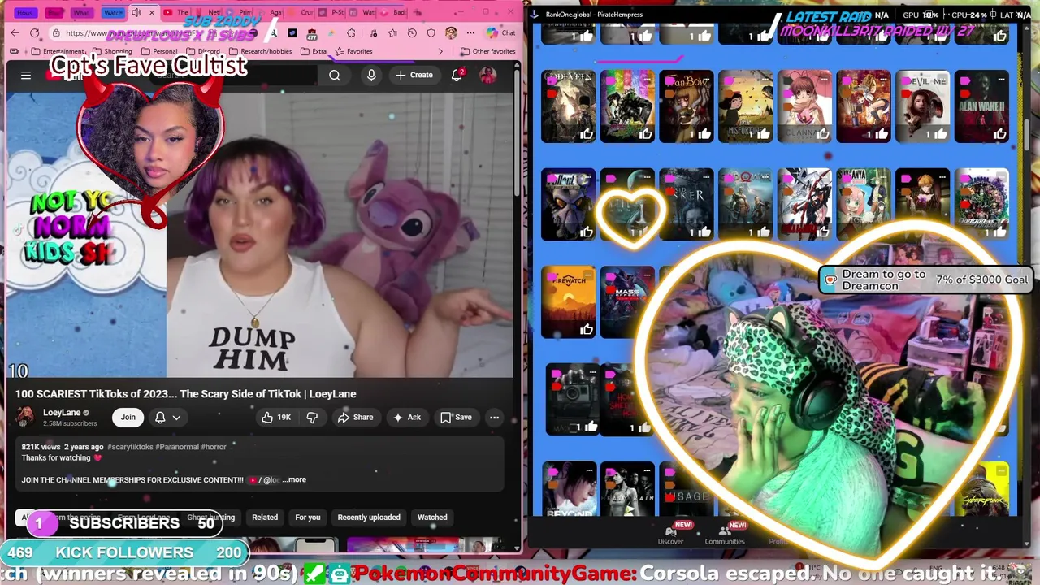Open the Entertainment favorites folder
This screenshot has height=585, width=1040.
[x=58, y=51]
